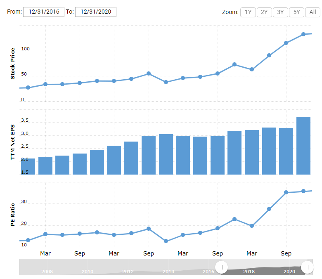322x279 pixels.
Task: Click the first PE Ratio data point
Action: pyautogui.click(x=28, y=240)
